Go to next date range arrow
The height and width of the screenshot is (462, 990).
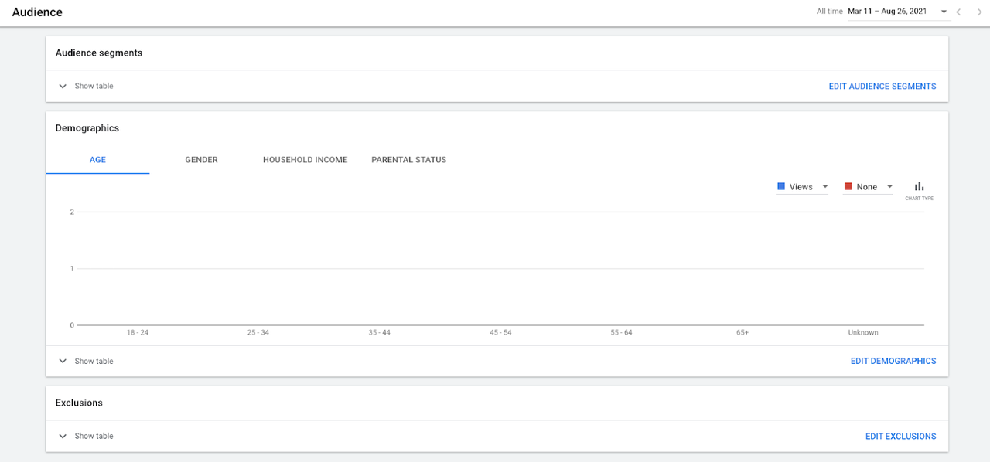(x=979, y=12)
